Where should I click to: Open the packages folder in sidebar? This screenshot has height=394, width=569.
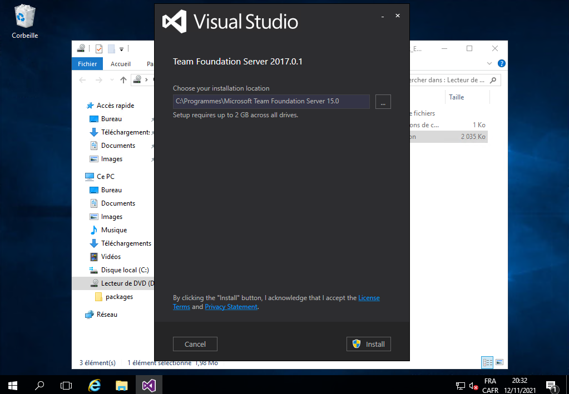(119, 297)
